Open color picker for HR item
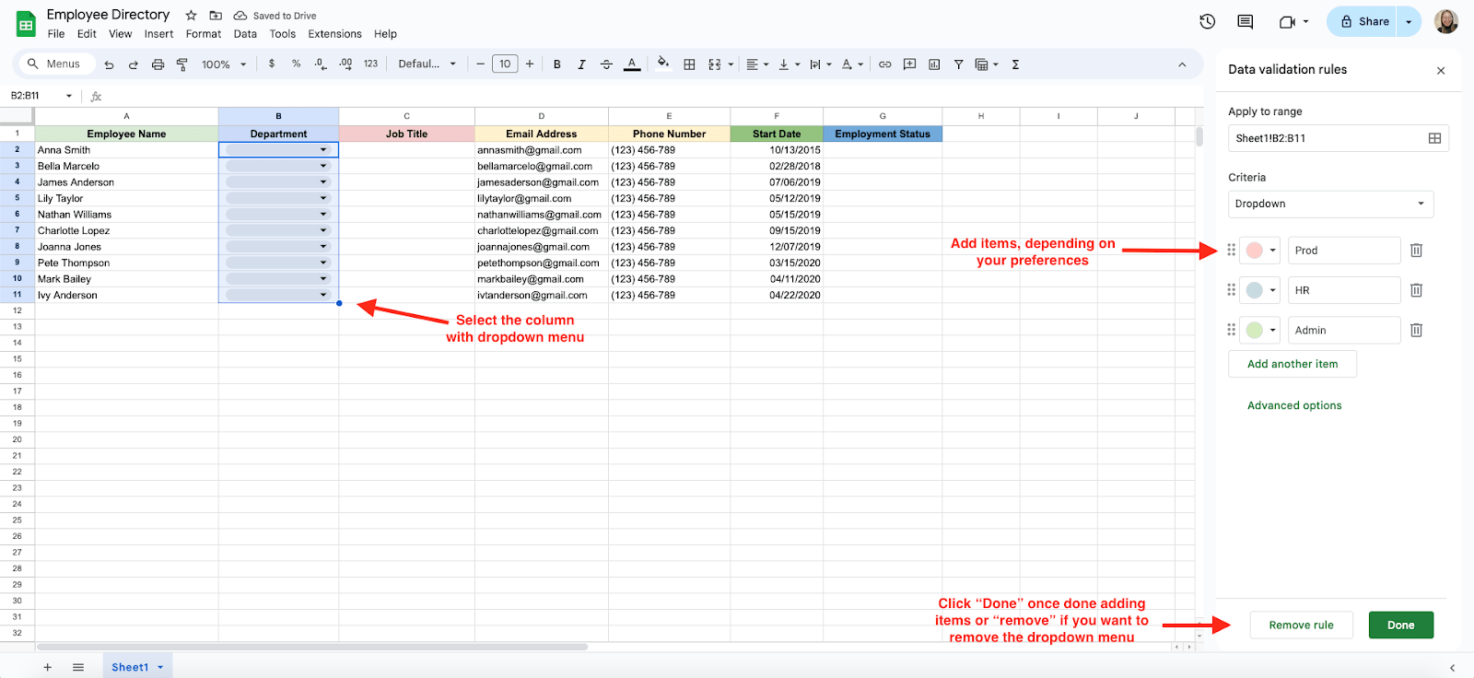This screenshot has width=1474, height=678. (x=1260, y=290)
